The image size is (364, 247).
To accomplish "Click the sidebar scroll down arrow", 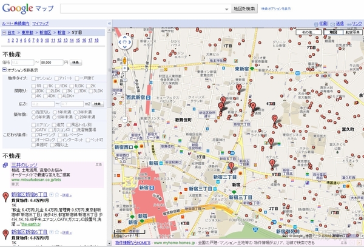I will point(109,243).
